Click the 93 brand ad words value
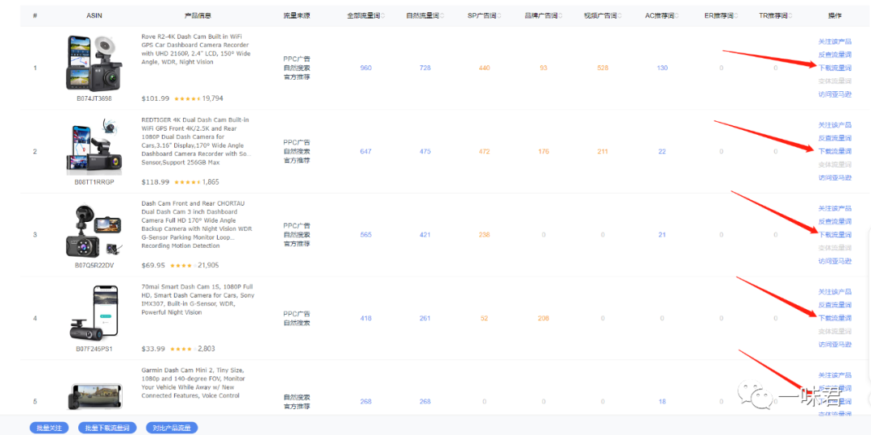Screen dimensions: 871x435 [x=544, y=68]
